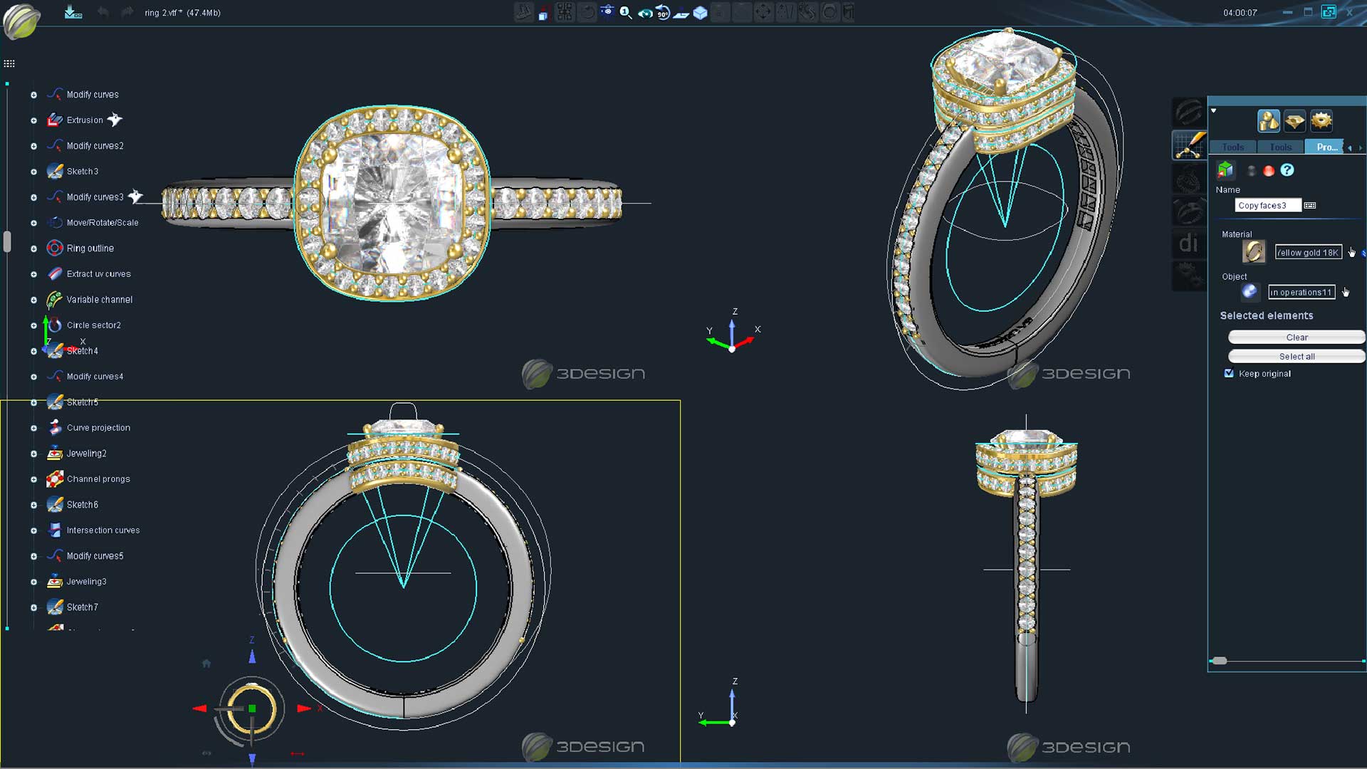Uncheck the Keep original checkbox

(1229, 373)
